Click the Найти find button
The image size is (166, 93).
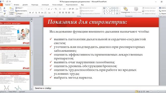(162, 8)
